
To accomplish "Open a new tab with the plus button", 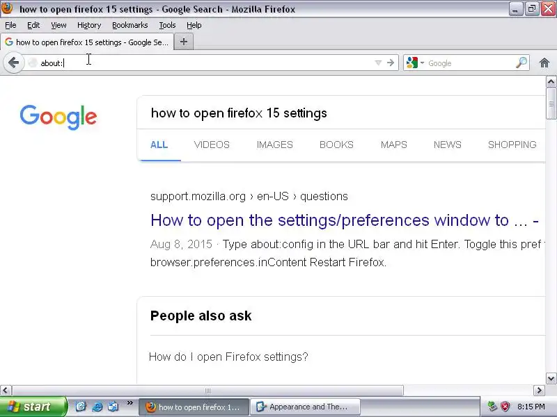I will 184,42.
